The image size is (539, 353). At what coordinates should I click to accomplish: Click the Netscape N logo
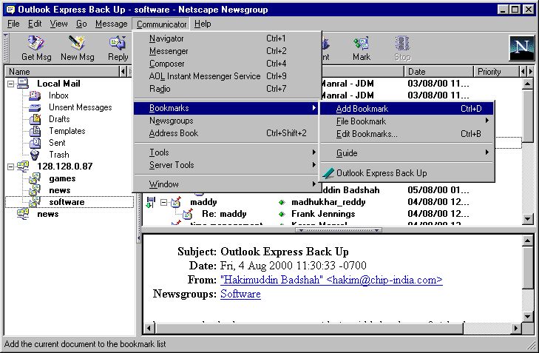[x=521, y=47]
